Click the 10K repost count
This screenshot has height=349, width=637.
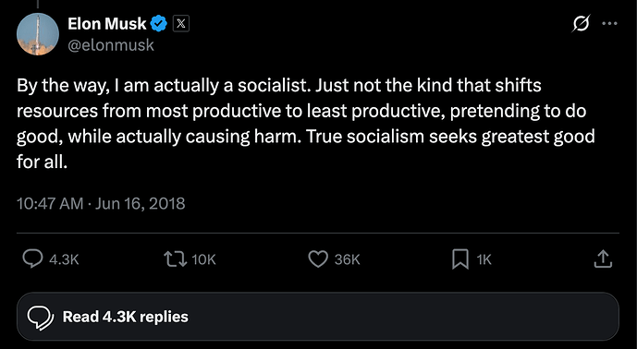203,259
